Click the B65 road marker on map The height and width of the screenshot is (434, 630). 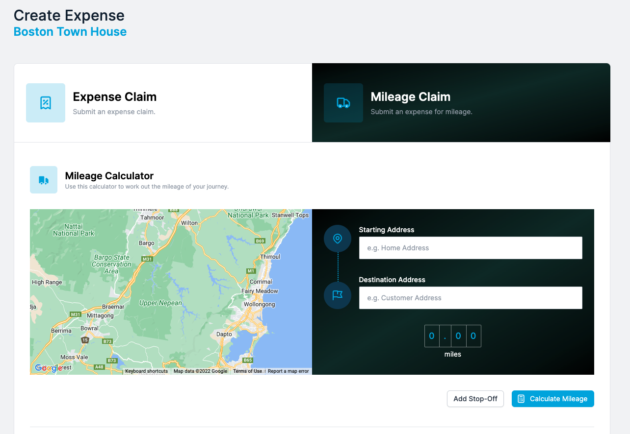pyautogui.click(x=248, y=361)
